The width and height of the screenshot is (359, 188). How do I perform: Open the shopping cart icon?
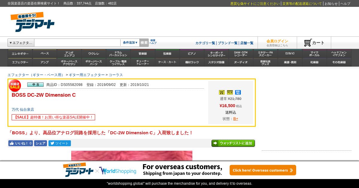point(308,43)
